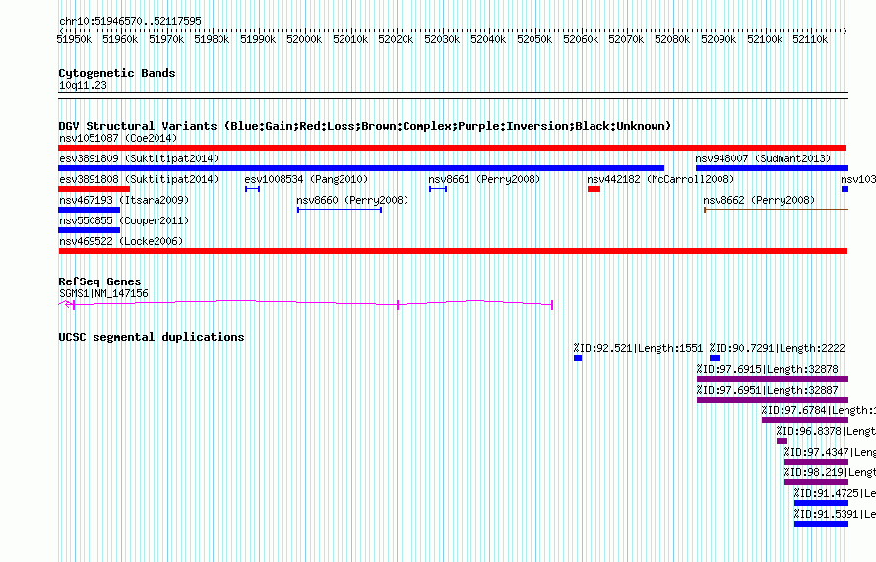This screenshot has height=562, width=876.
Task: Select the esv3891809 (Suktitipat2014) blue gain bar
Action: click(361, 168)
